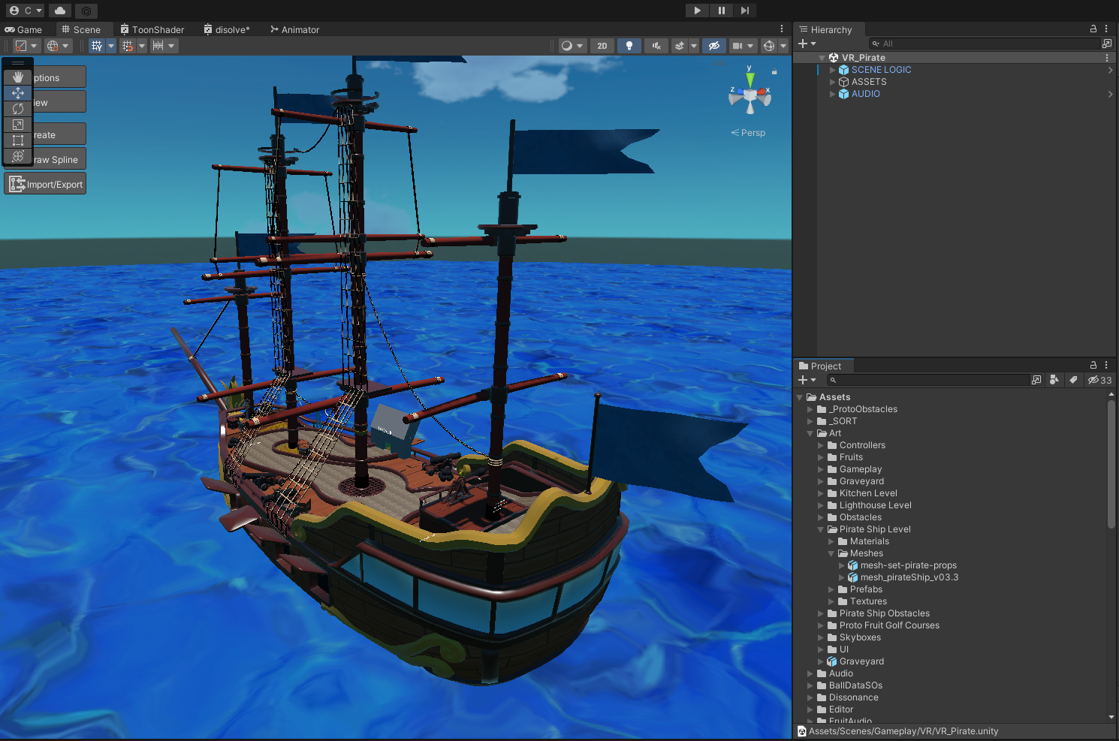Click the Project panel vertical scrollbar
Screen dimensions: 1119x741
1111,465
